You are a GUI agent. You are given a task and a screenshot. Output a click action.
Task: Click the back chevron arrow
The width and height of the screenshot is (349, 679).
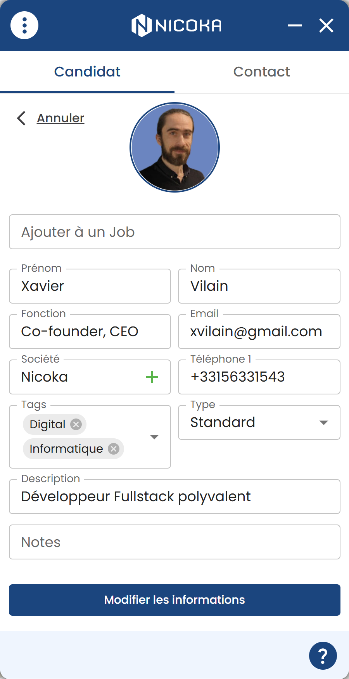point(22,118)
